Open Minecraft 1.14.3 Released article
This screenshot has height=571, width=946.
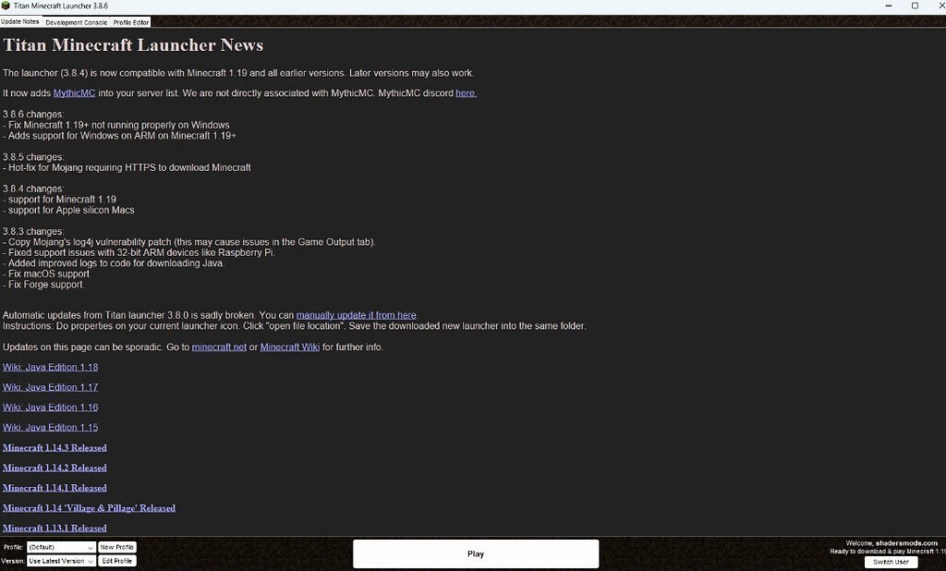tap(55, 448)
